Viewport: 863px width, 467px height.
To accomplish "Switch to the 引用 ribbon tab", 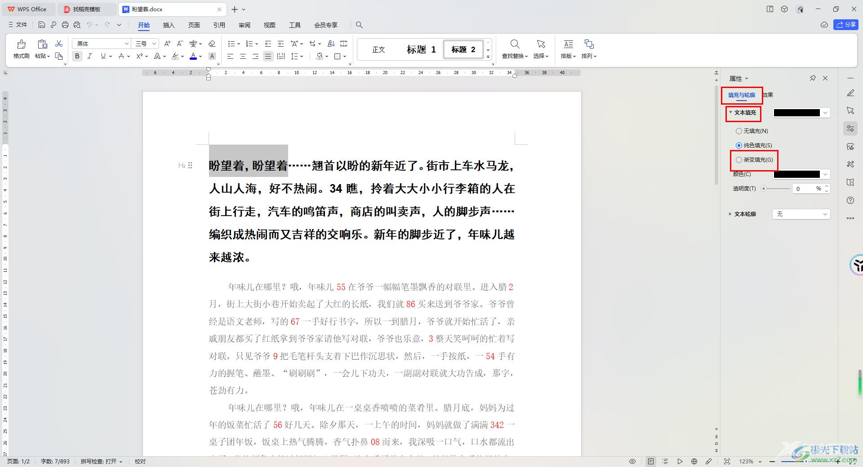I will coord(219,25).
